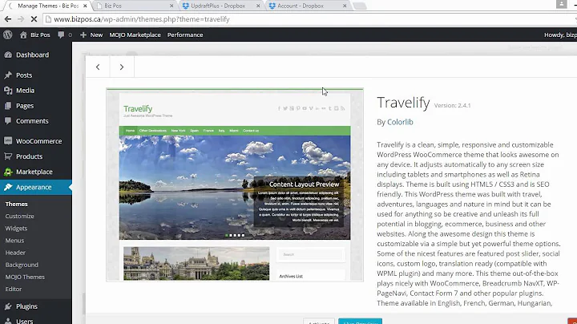
Task: Open the MOJO Themes submenu item
Action: (25, 277)
